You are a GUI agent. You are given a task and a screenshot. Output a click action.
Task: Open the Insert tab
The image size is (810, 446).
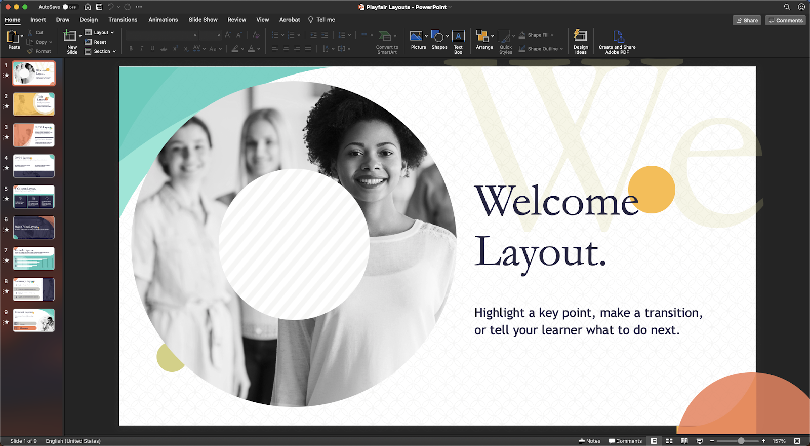tap(38, 20)
